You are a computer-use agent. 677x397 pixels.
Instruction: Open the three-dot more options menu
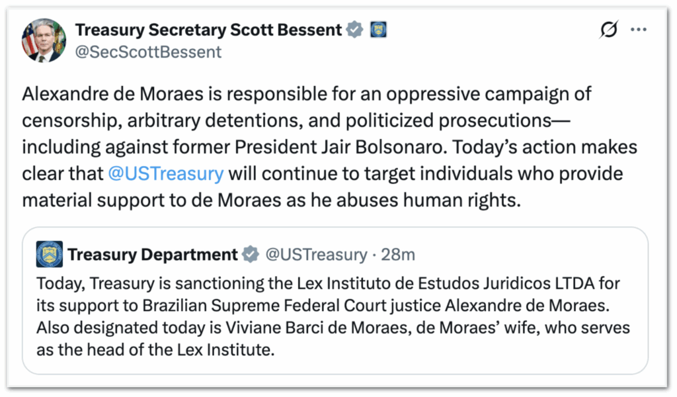[638, 30]
